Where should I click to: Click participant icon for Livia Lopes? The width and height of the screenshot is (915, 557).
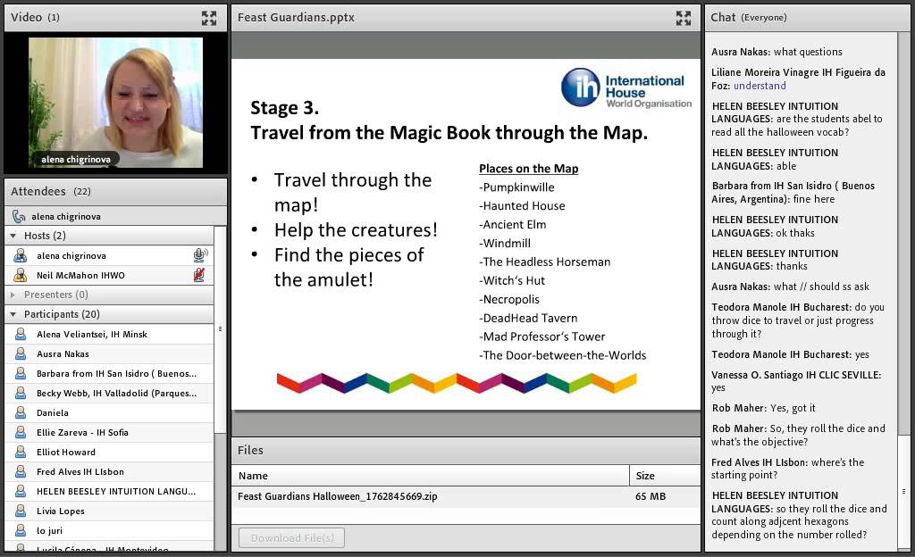[x=21, y=511]
